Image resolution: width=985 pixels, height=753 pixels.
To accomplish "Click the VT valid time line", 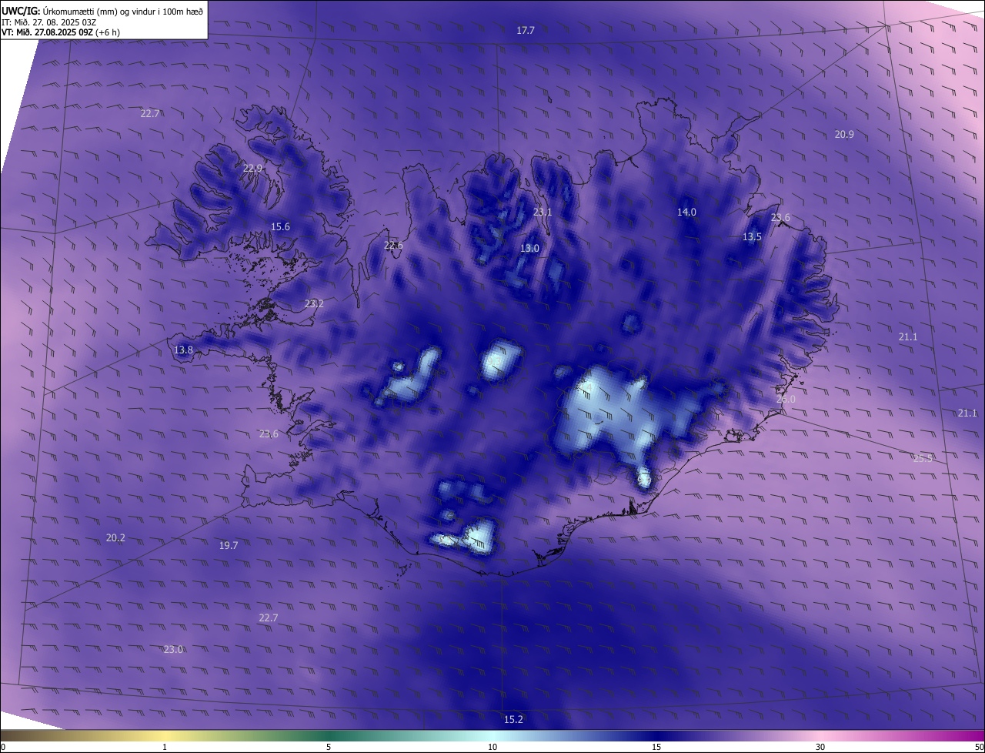I will (60, 32).
